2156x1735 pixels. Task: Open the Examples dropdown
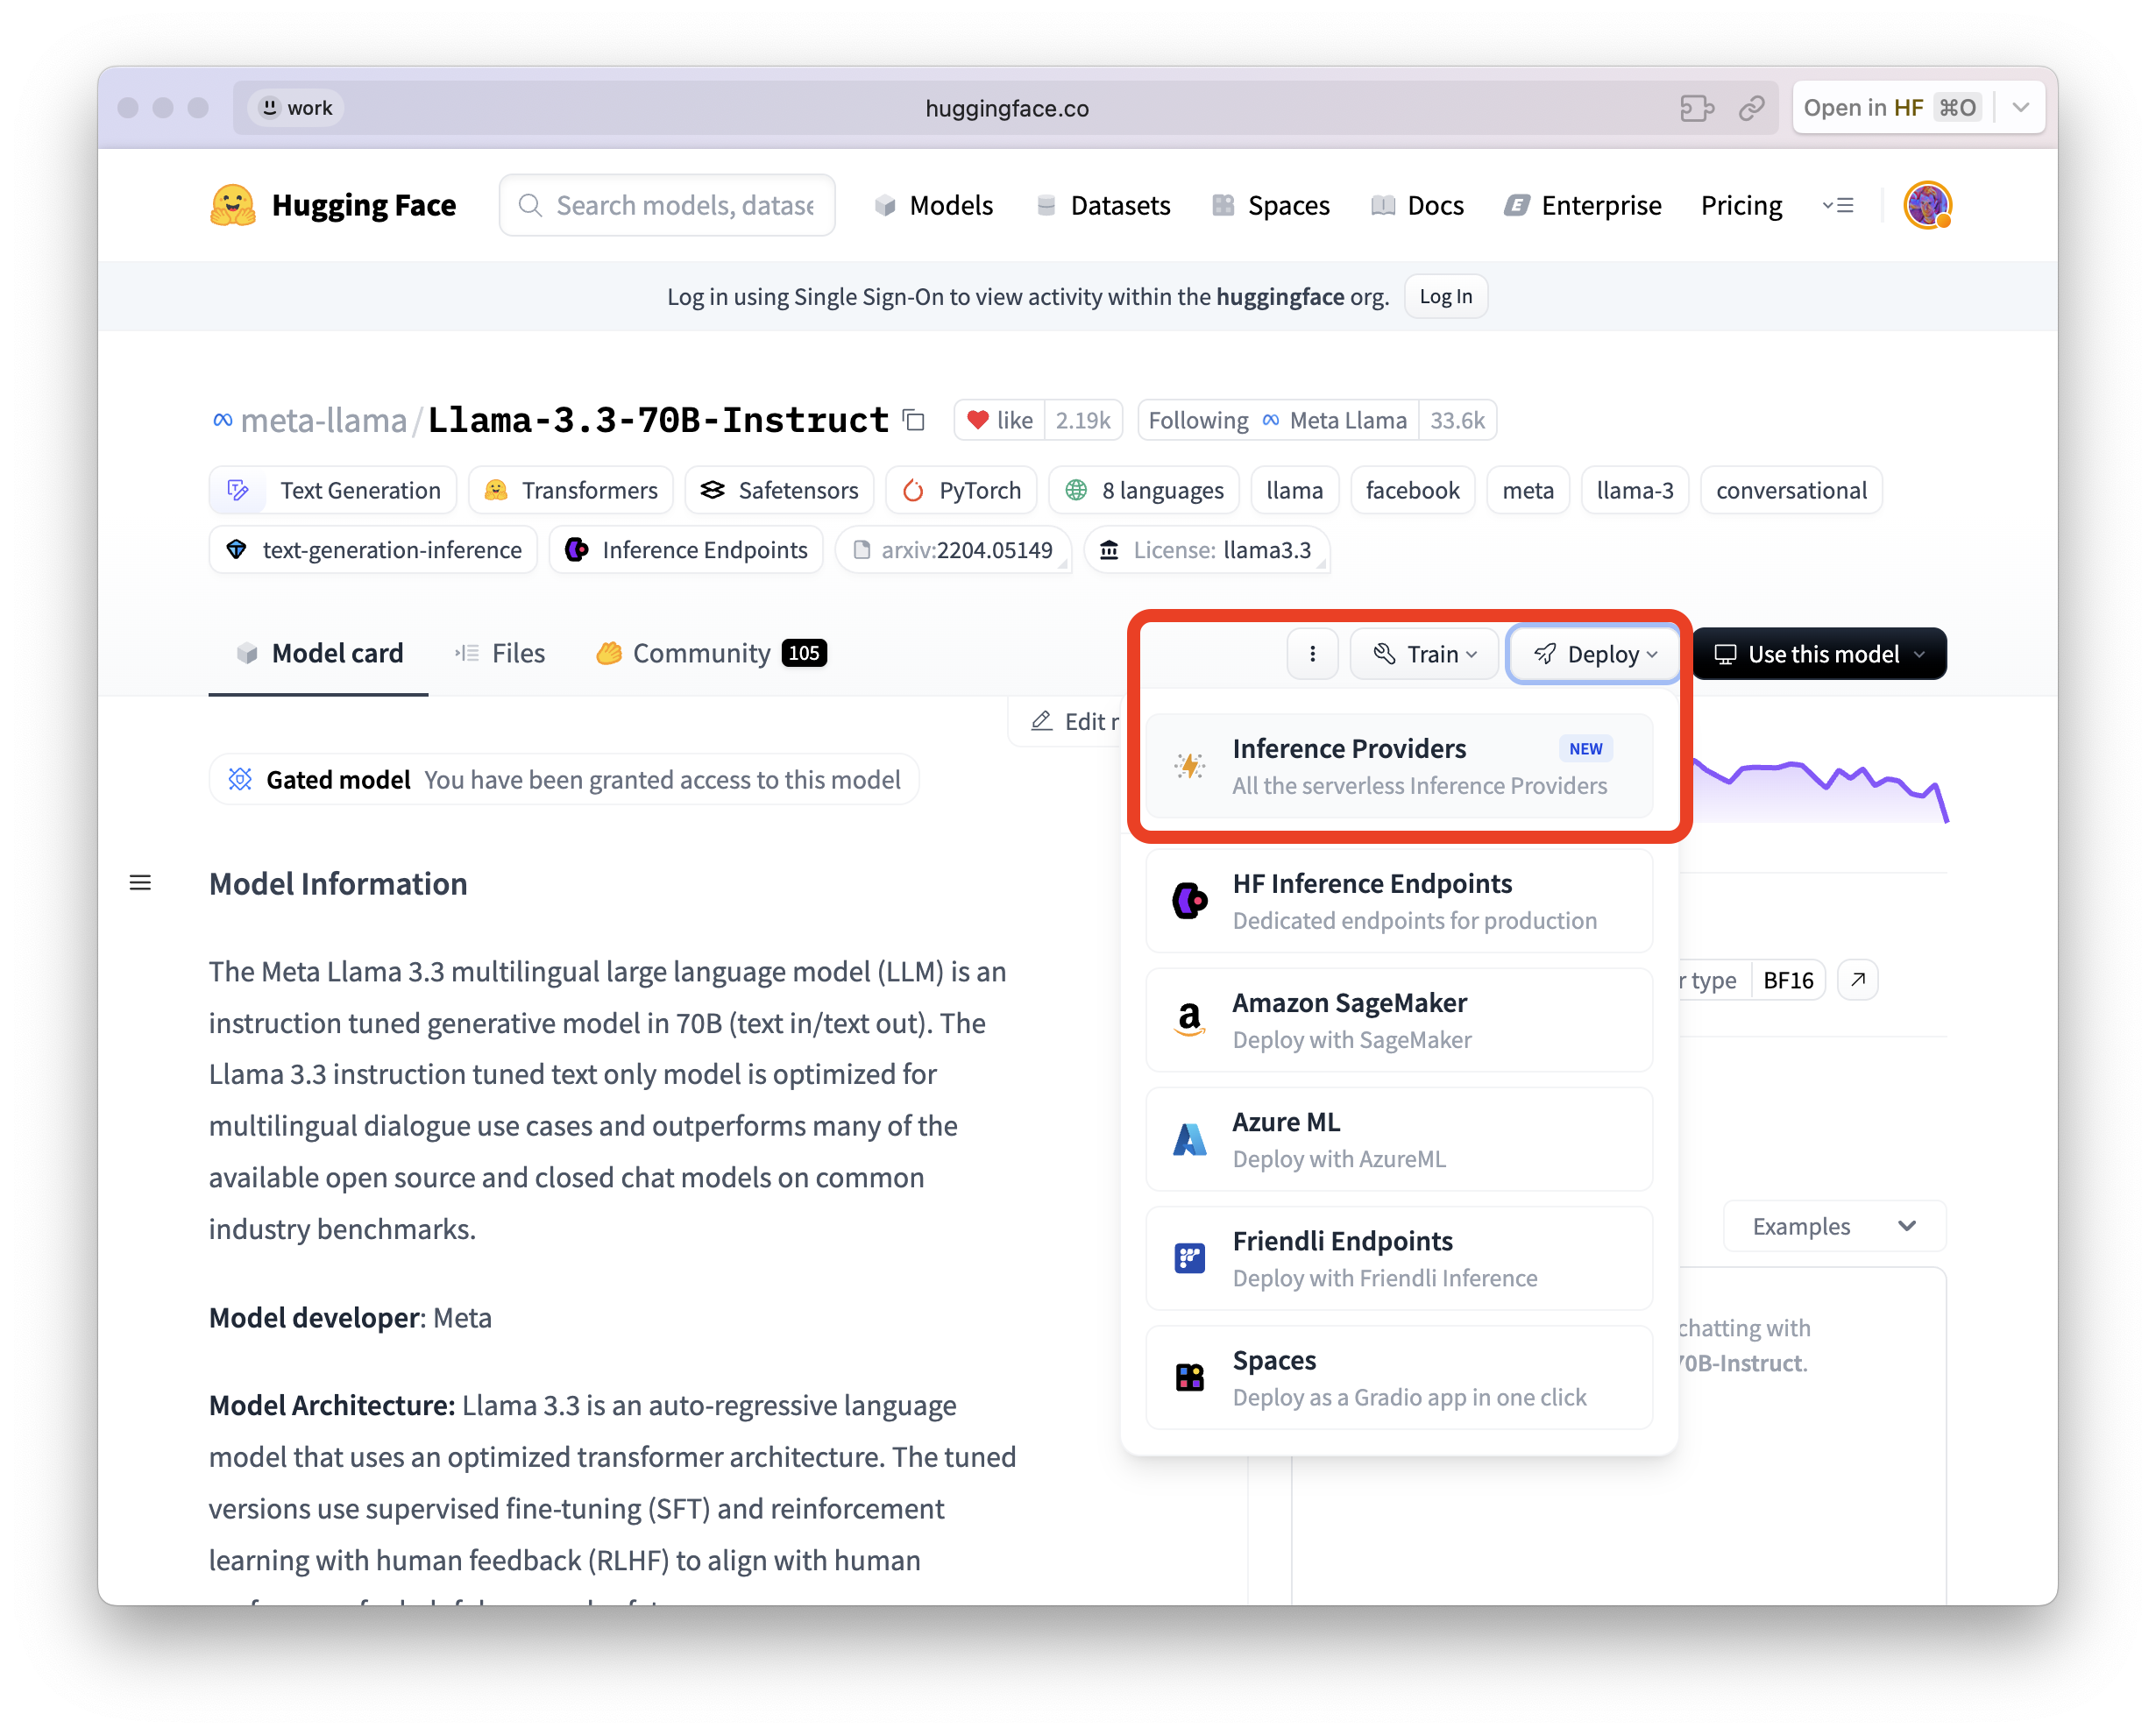click(1834, 1226)
